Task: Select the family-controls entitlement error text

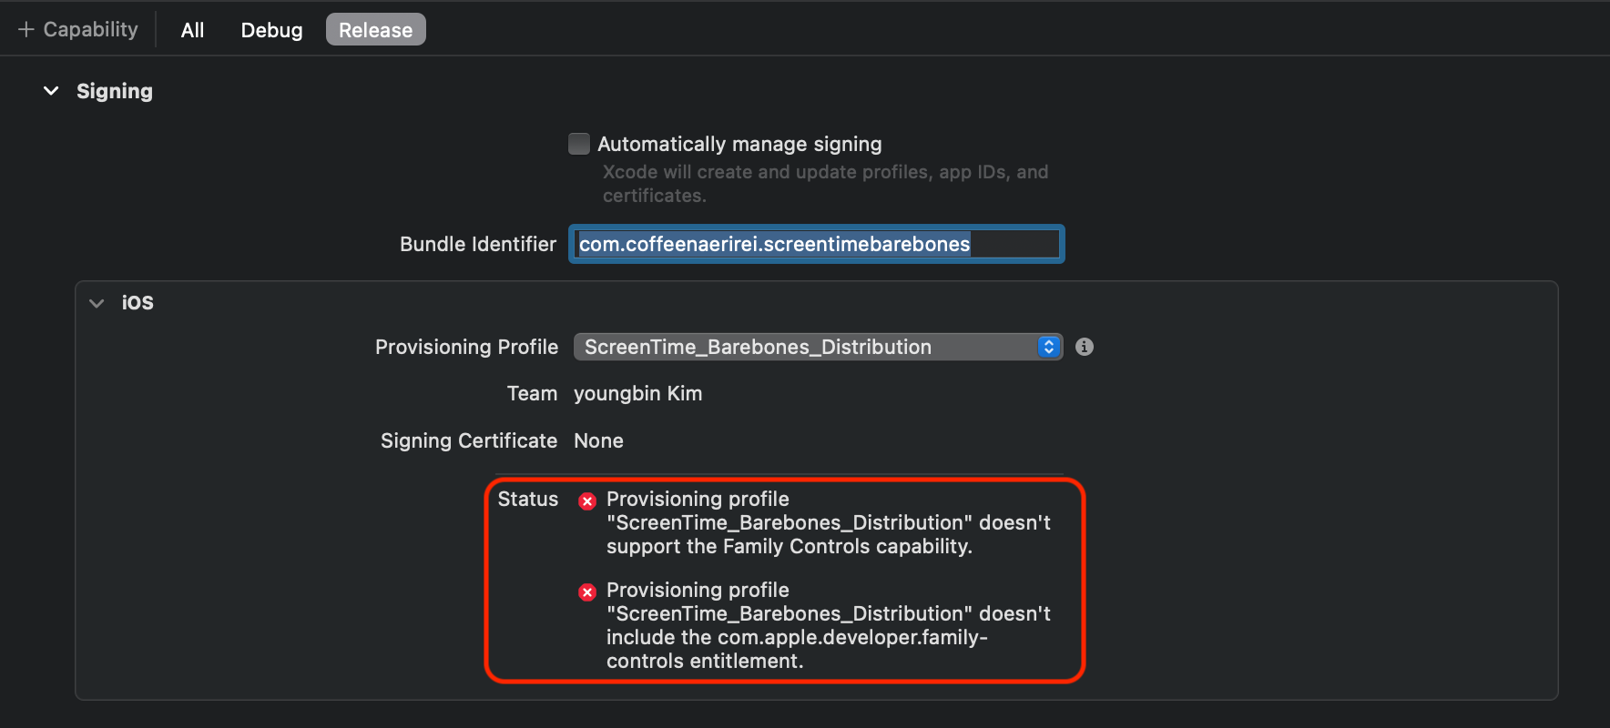Action: [827, 626]
